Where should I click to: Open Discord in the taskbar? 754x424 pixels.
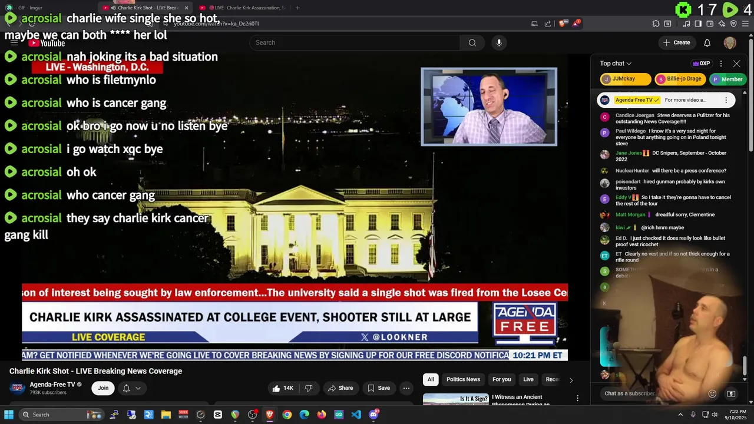click(373, 415)
